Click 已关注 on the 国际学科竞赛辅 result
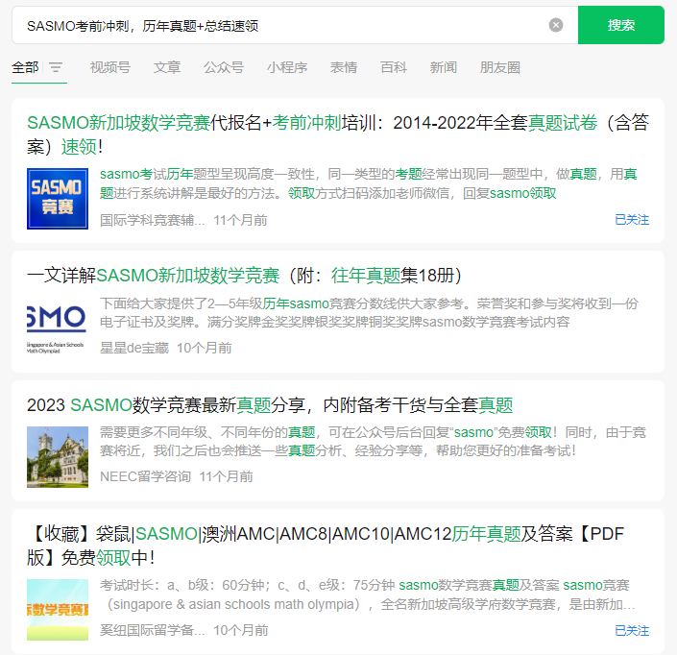The height and width of the screenshot is (655, 677). (632, 220)
